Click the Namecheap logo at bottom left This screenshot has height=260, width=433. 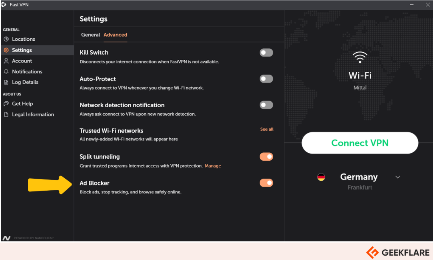coord(6,237)
